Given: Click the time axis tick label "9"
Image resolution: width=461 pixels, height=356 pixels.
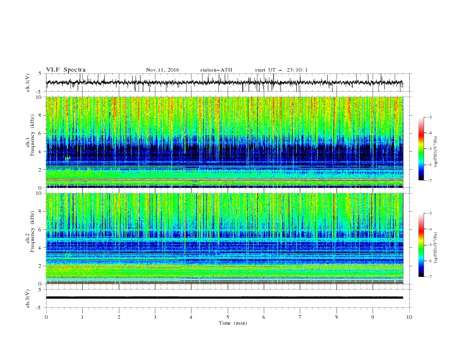Looking at the screenshot, I should point(373,317).
